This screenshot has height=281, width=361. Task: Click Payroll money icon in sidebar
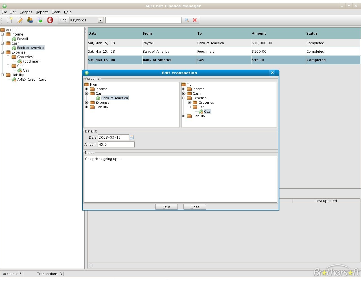(x=14, y=39)
